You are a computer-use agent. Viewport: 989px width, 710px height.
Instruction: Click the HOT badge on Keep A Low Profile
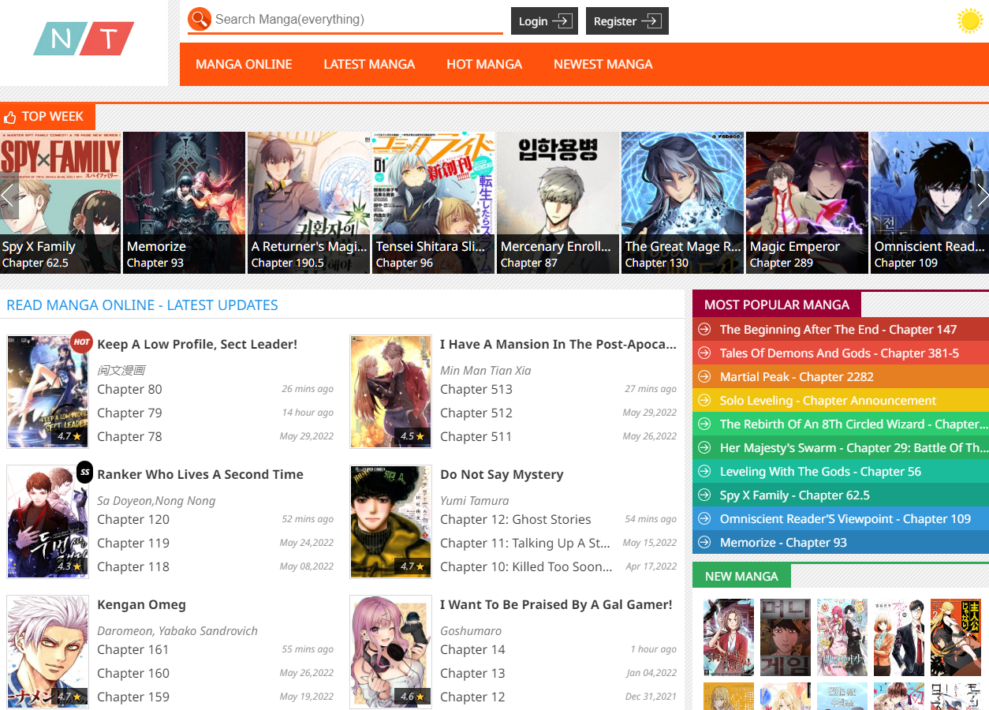coord(81,342)
